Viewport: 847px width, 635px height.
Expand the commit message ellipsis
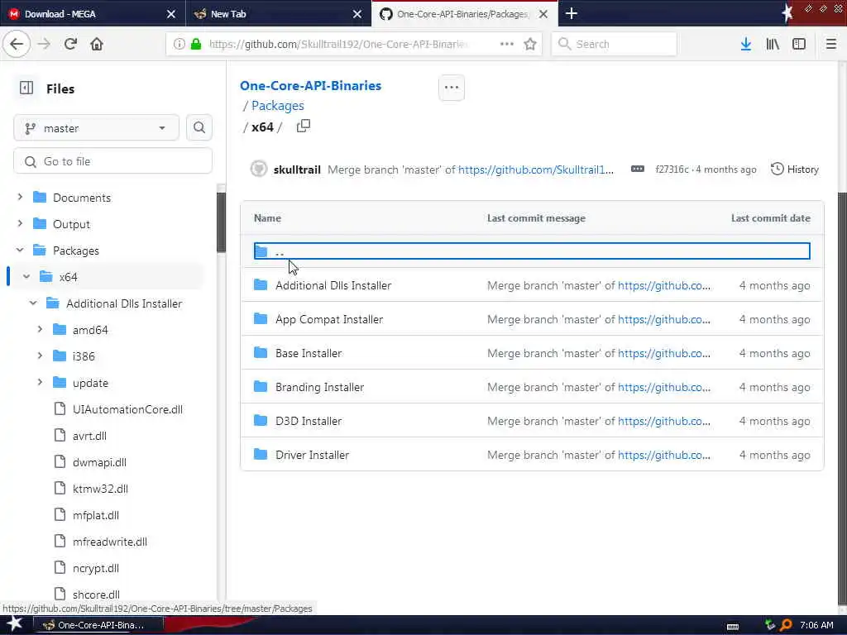click(638, 169)
